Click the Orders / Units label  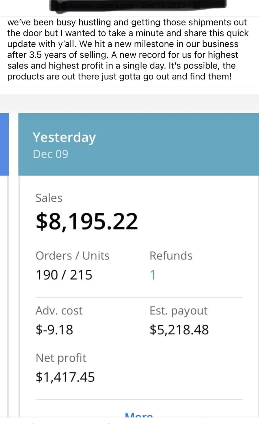(72, 256)
